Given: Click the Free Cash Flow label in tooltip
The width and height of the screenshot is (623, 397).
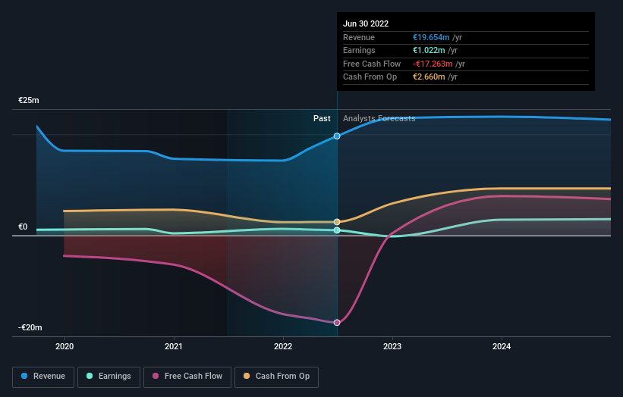Looking at the screenshot, I should click(x=372, y=64).
